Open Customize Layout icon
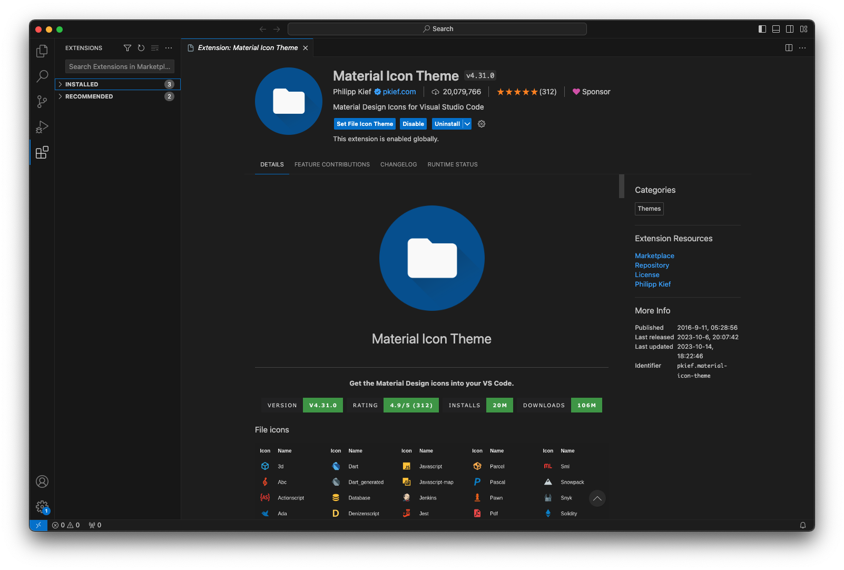The width and height of the screenshot is (844, 570). coord(803,29)
